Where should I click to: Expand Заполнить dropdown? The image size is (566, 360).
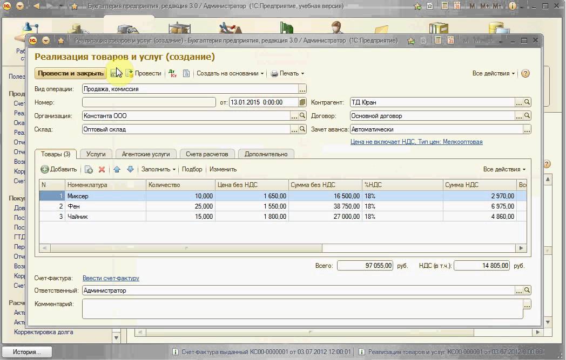tap(158, 169)
